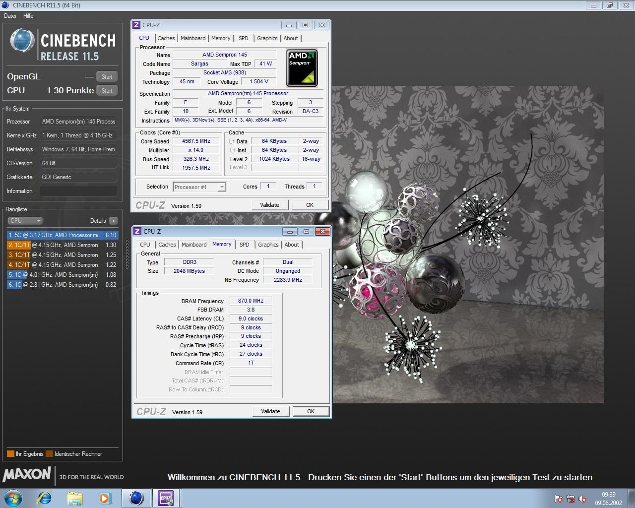The image size is (635, 508).
Task: Click the rendered scene image in Cinebench
Action: tap(468, 245)
